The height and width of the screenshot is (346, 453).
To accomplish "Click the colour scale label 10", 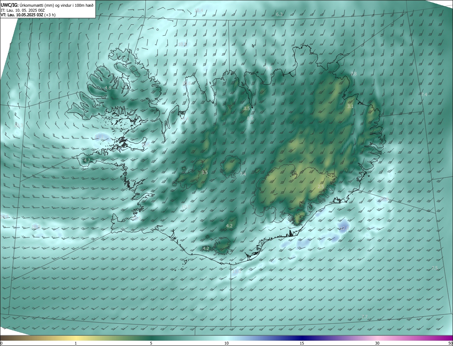I will [226, 343].
